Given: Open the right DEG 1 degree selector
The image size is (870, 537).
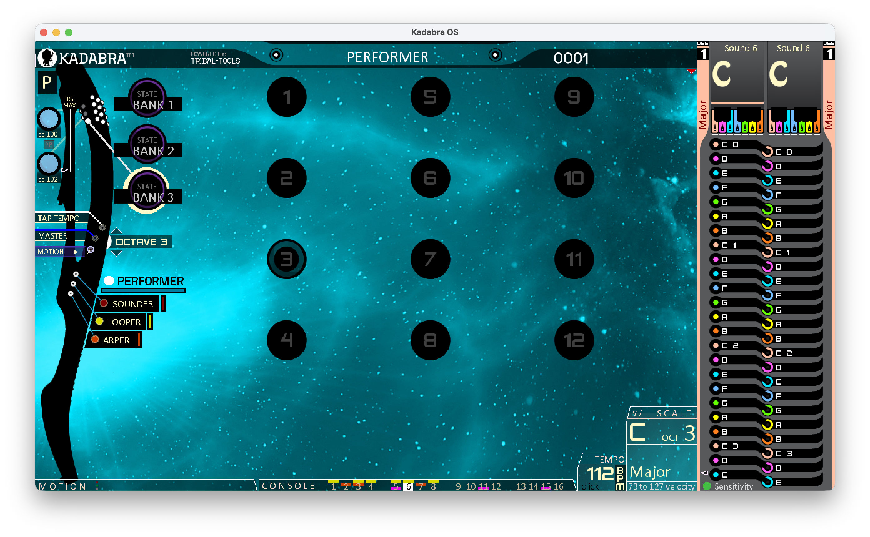Looking at the screenshot, I should tap(829, 51).
